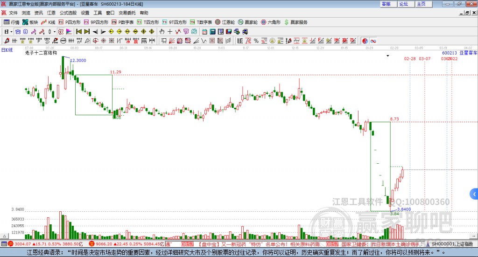Open the 板块 sector view
Image resolution: width=478 pixels, height=257 pixels.
(30, 22)
